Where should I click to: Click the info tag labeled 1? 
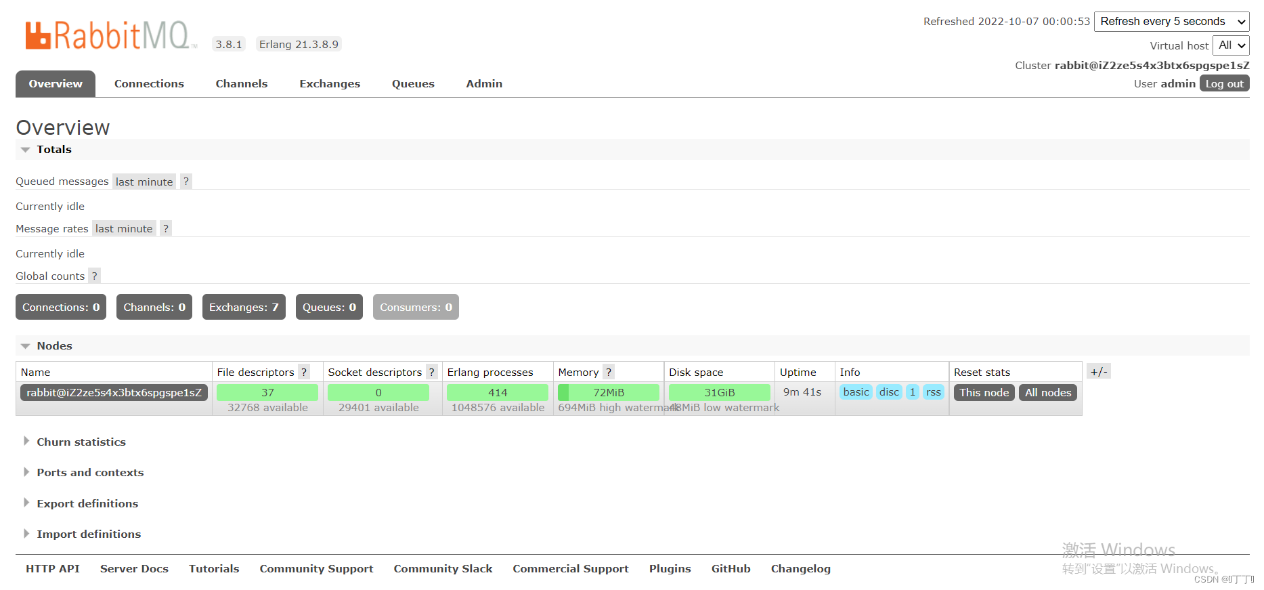click(913, 392)
